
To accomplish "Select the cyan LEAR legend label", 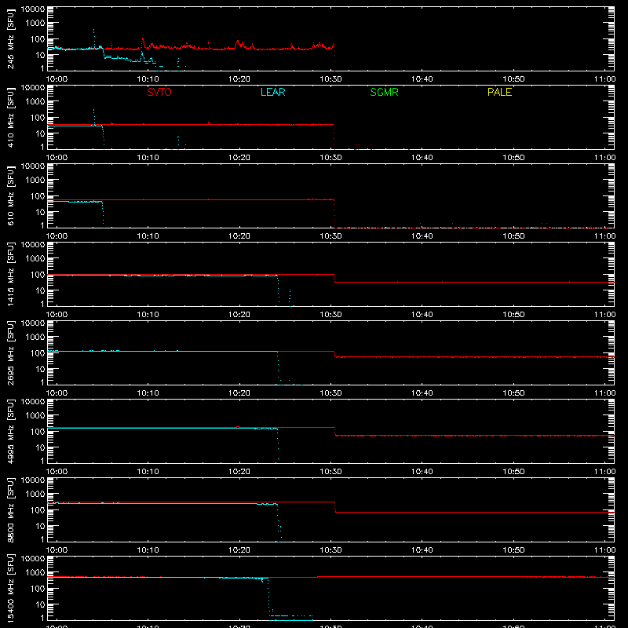I will [x=272, y=92].
